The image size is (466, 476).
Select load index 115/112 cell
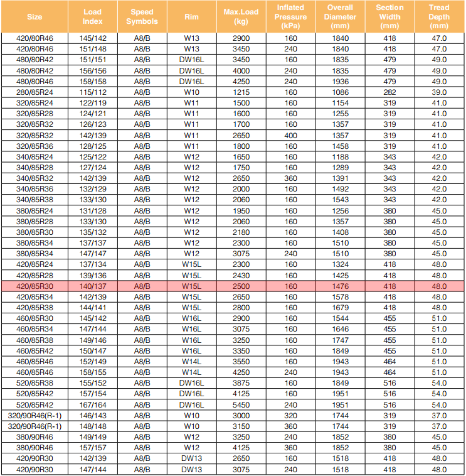click(x=92, y=92)
